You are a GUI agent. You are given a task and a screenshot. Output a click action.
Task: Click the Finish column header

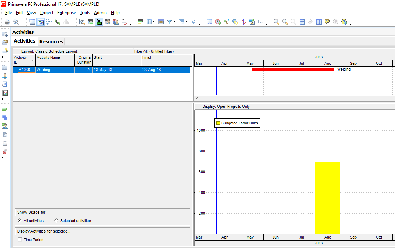166,60
